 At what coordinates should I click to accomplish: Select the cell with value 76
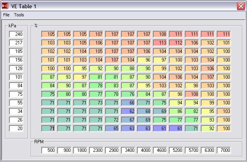coord(128,94)
